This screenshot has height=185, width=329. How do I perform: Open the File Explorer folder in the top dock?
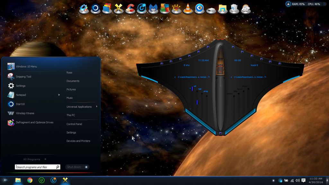222,9
